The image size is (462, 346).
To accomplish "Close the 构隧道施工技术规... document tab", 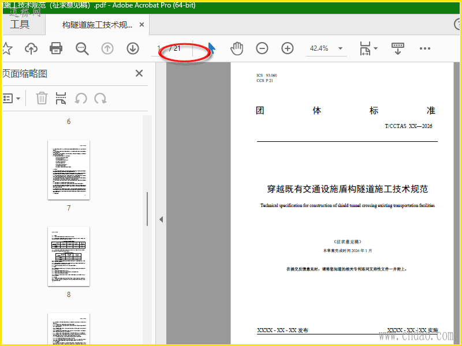I will tap(141, 25).
